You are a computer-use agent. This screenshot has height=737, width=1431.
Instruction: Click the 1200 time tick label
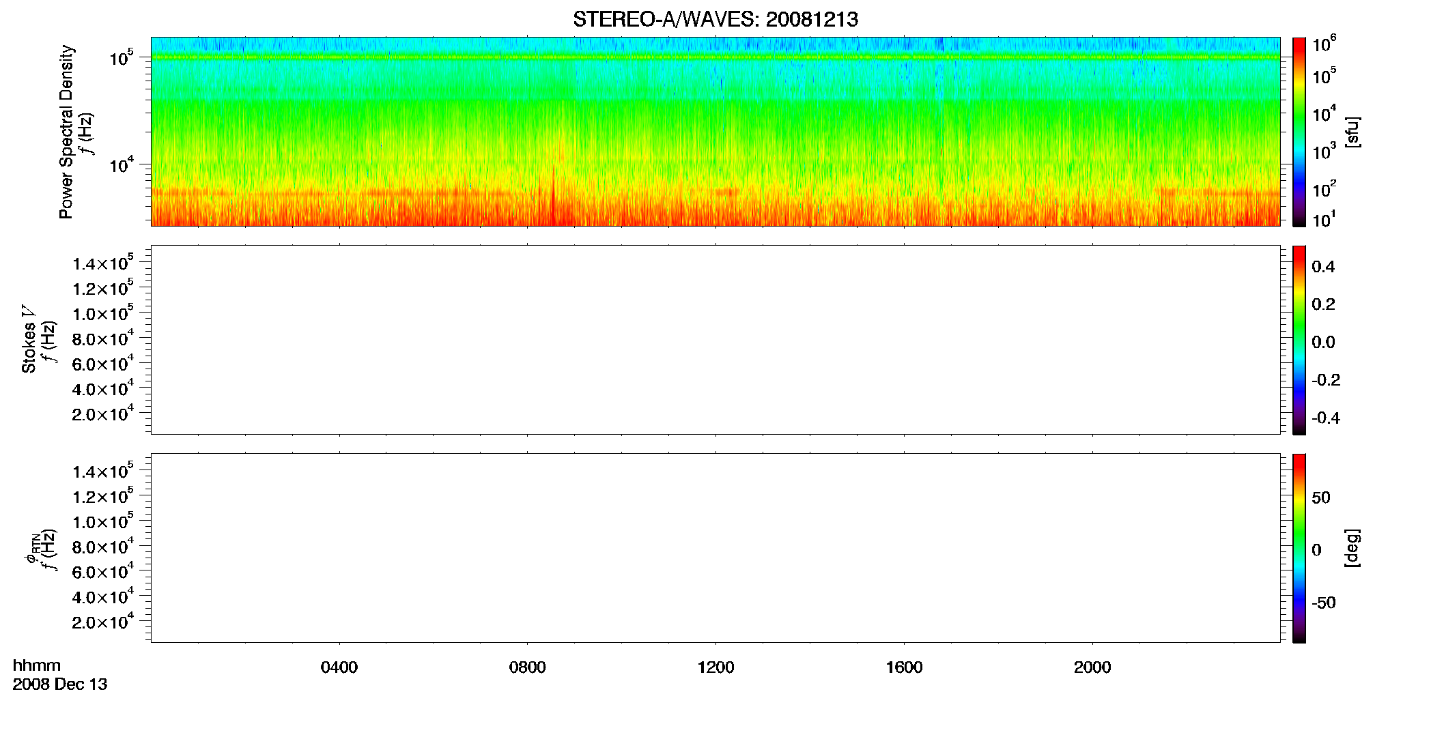715,667
